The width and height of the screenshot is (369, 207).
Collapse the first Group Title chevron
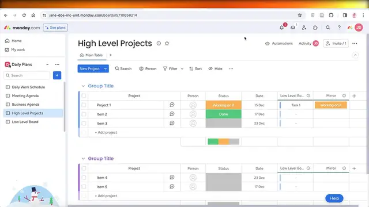click(83, 86)
